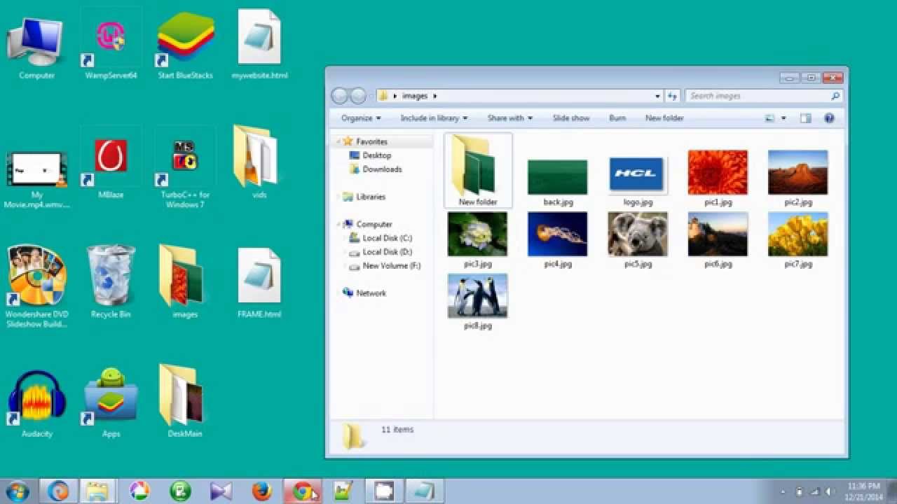897x504 pixels.
Task: Expand the Network tree node
Action: point(338,293)
